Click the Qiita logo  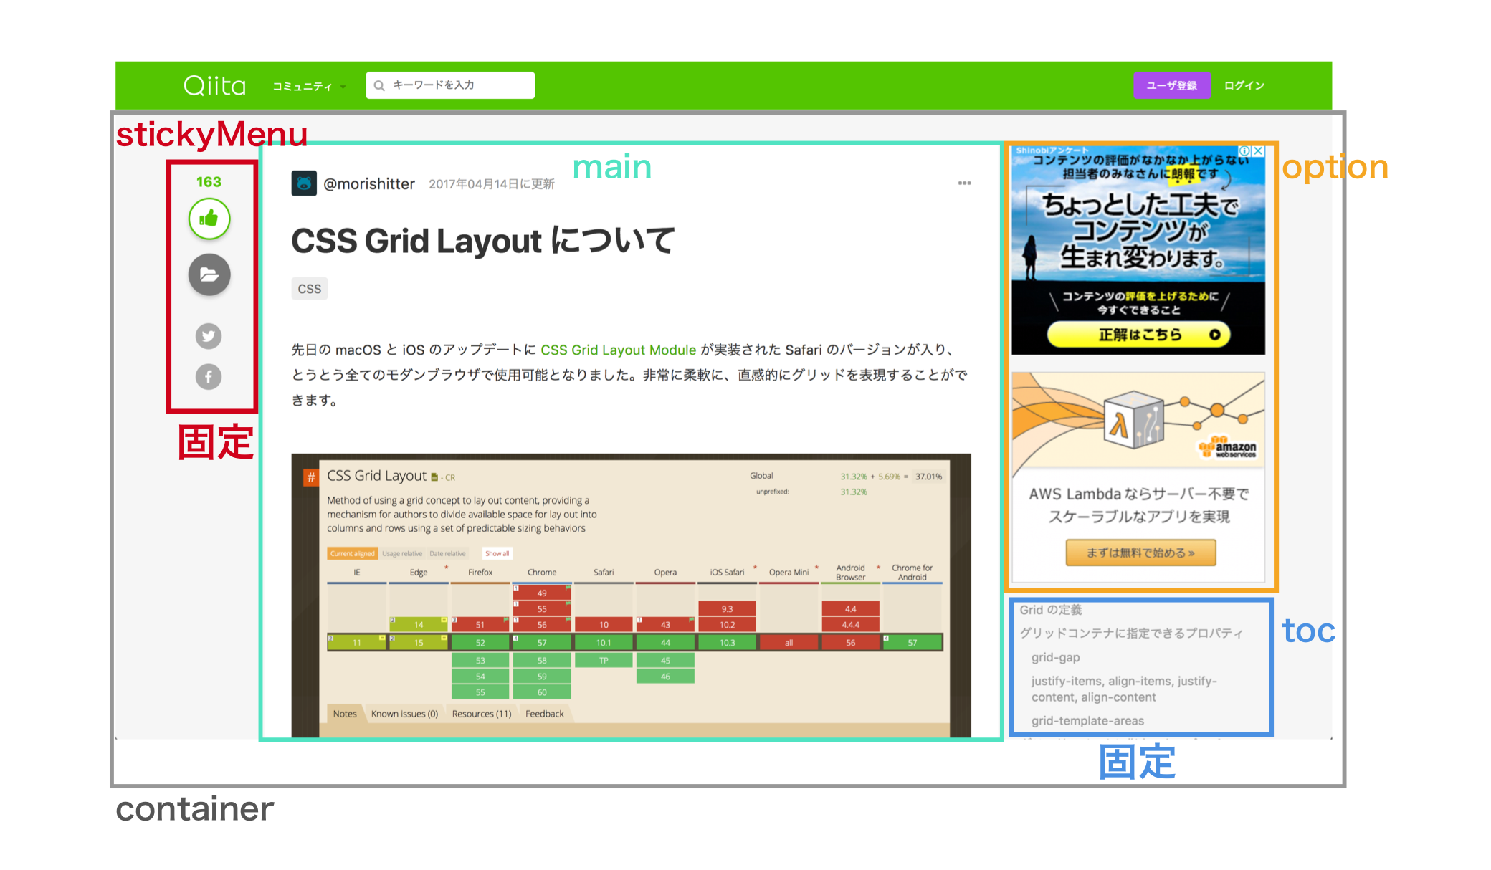[214, 85]
